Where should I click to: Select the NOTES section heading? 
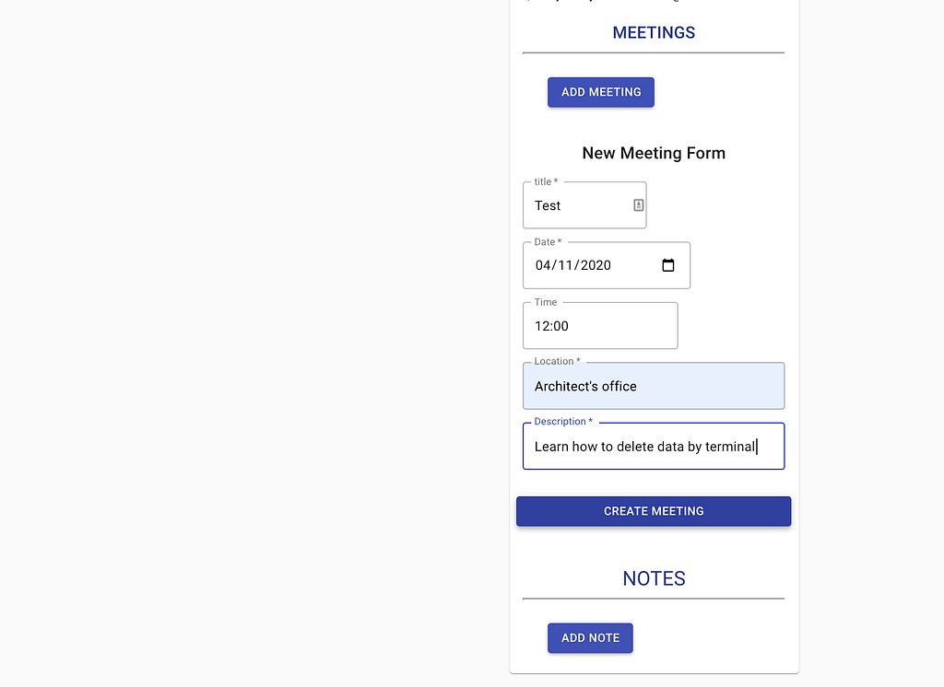coord(654,578)
